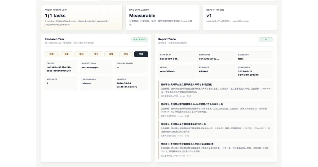Image resolution: width=318 pixels, height=167 pixels.
Task: Click the Evidence value 6 linked
Action: coord(204,71)
